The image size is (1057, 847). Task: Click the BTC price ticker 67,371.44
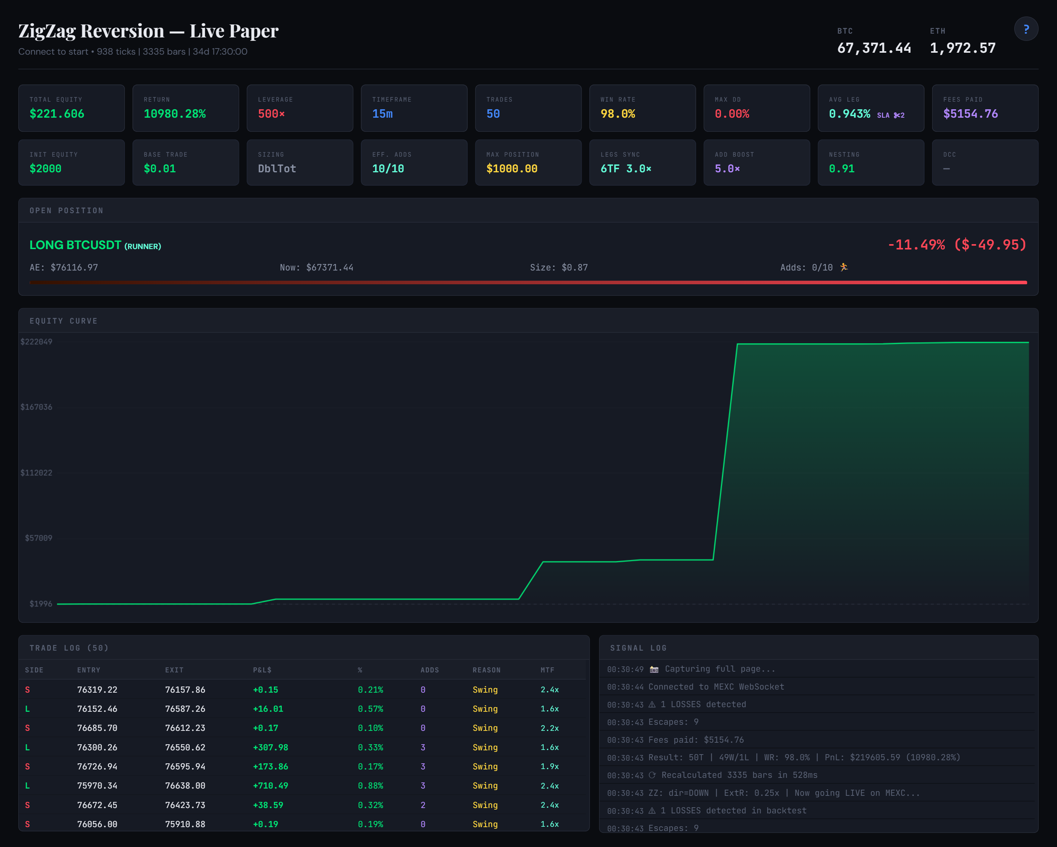click(874, 48)
